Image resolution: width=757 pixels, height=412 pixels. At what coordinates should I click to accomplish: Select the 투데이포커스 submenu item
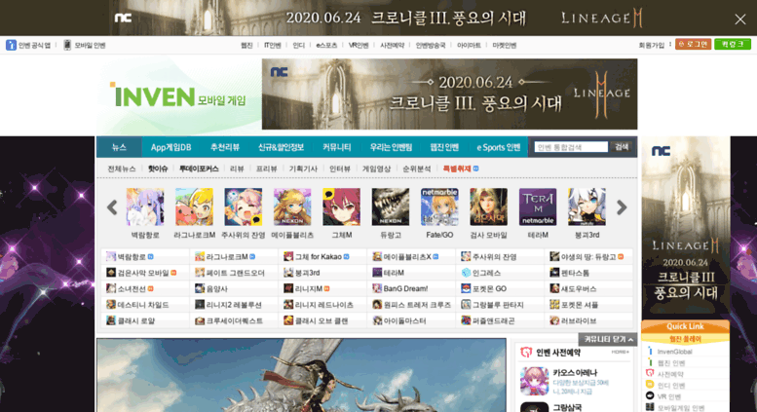tap(199, 169)
